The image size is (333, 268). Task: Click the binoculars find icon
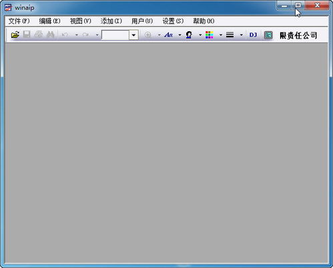[x=51, y=35]
